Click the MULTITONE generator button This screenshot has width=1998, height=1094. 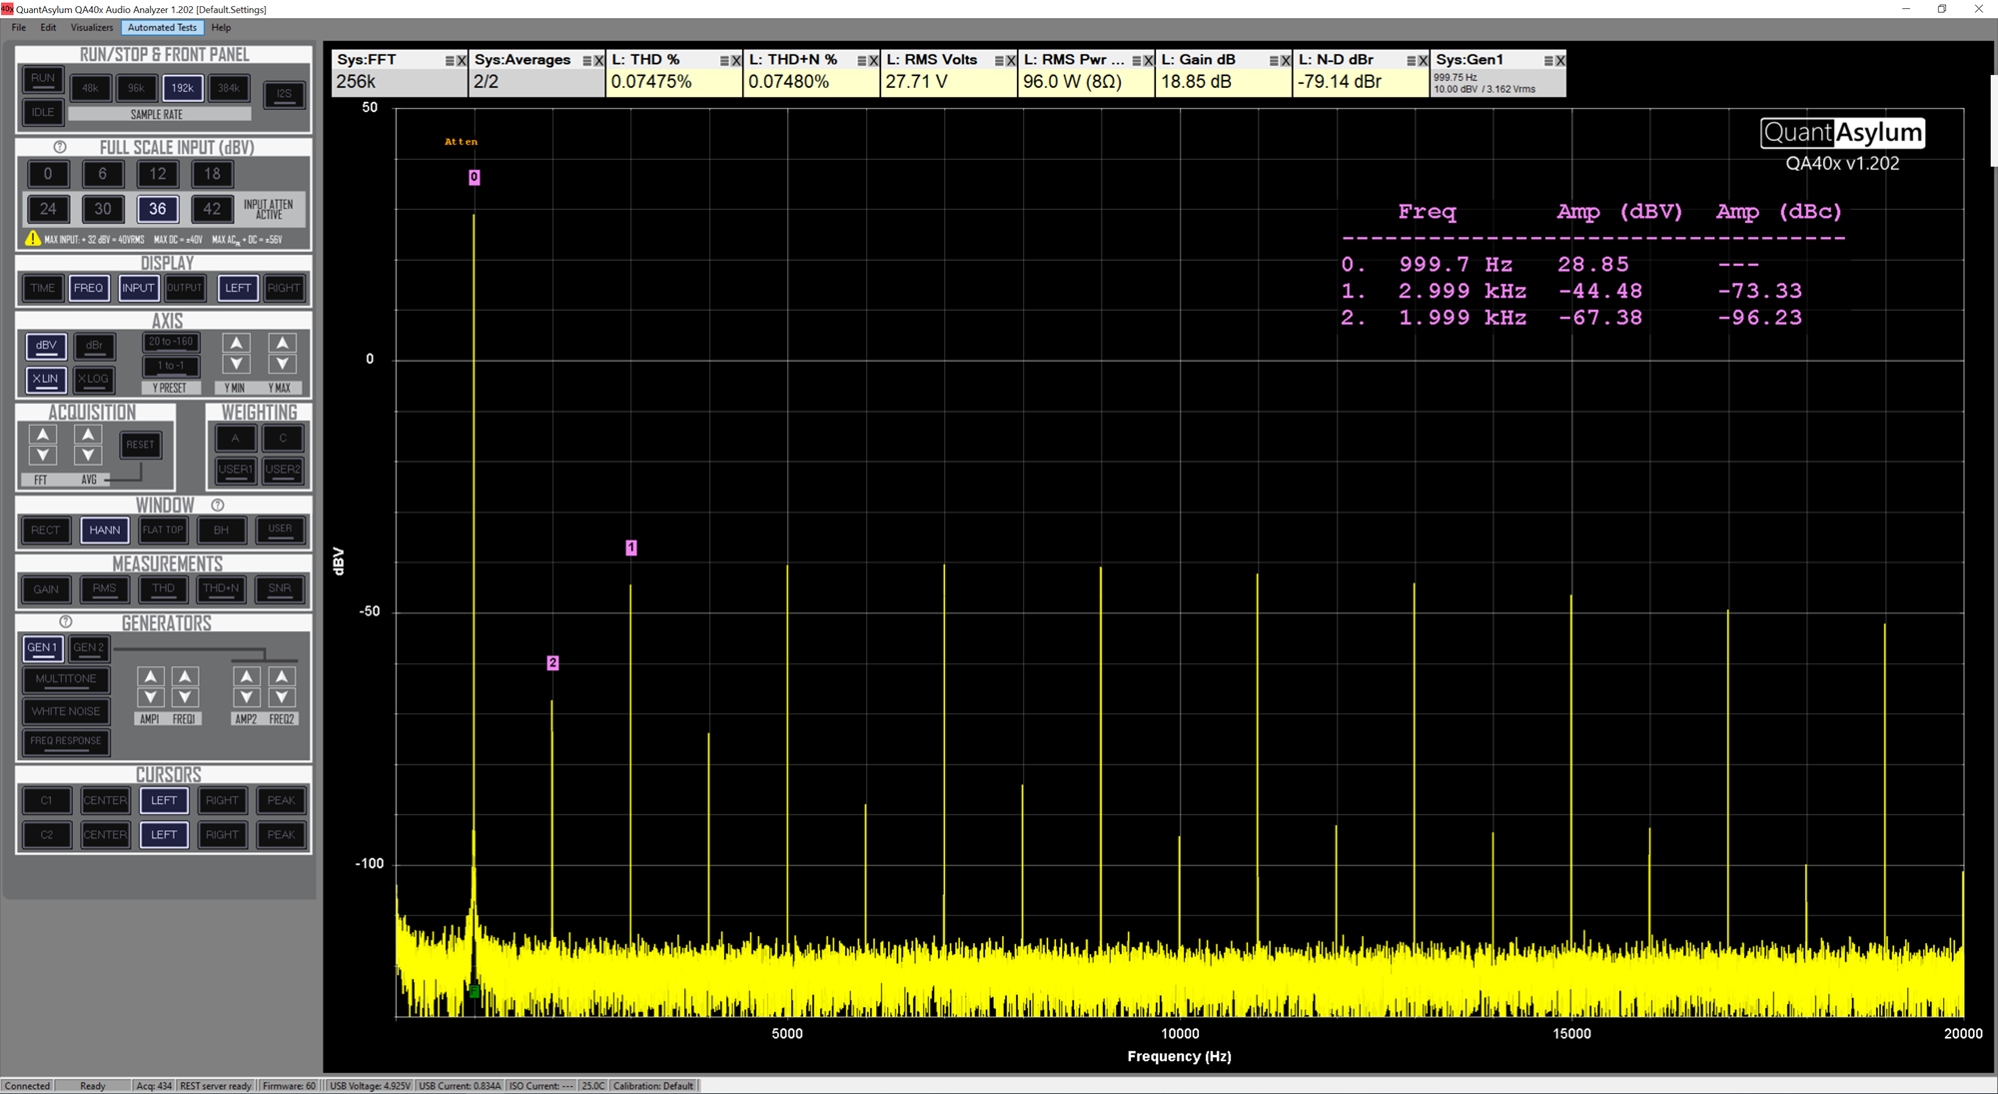pos(66,679)
